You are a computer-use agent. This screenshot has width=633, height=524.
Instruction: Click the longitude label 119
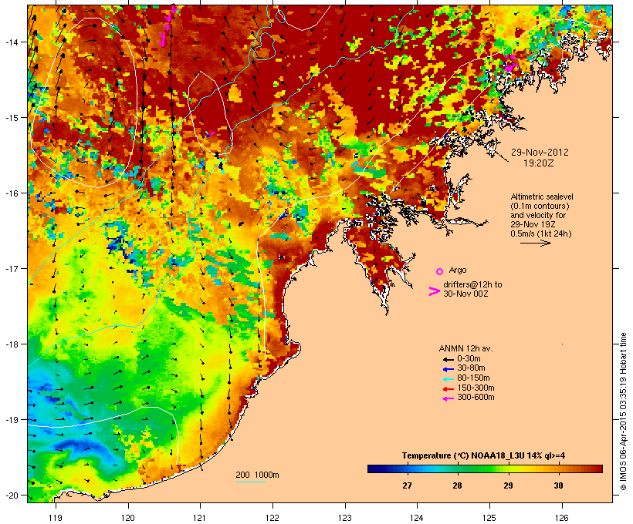tap(56, 518)
